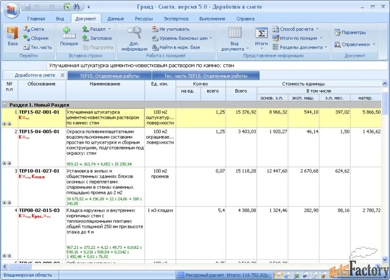This screenshot has width=390, height=280.
Task: Toggle Не учитывать for the position
Action: [171, 29]
